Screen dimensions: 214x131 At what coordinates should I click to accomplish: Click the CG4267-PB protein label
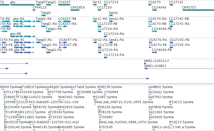click(x=68, y=45)
